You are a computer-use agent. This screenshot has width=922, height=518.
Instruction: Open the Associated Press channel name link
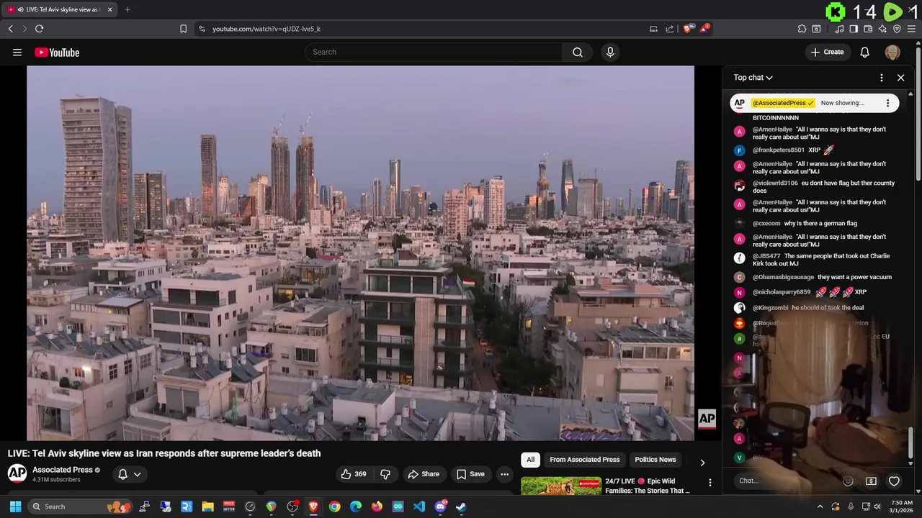pos(63,470)
